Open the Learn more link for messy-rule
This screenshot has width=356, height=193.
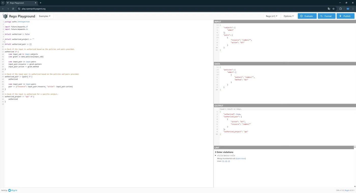241,159
